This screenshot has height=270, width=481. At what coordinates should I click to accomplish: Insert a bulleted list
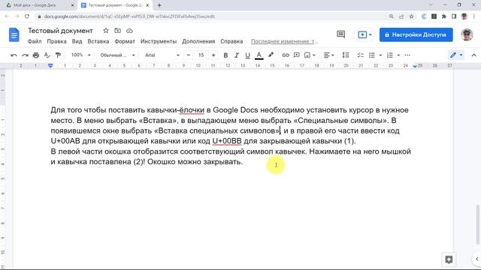(372, 55)
